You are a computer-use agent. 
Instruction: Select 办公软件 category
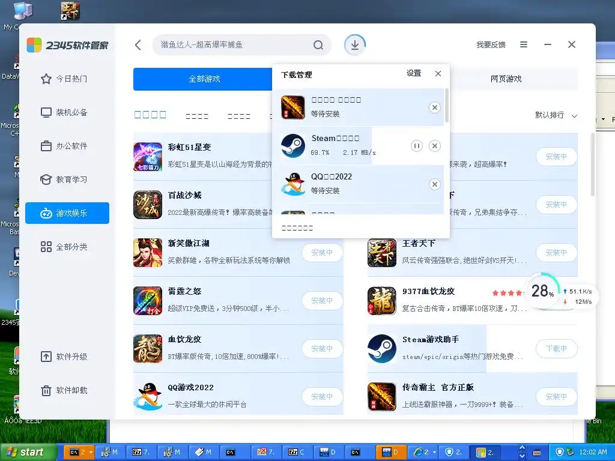click(67, 146)
